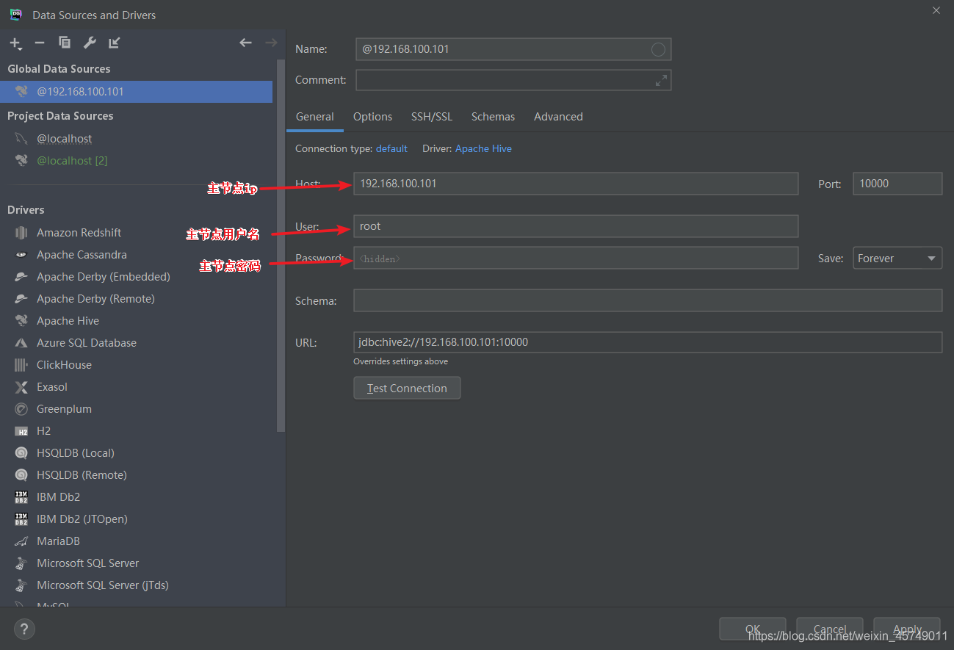This screenshot has width=954, height=650.
Task: Open the Schemas tab
Action: [x=493, y=117]
